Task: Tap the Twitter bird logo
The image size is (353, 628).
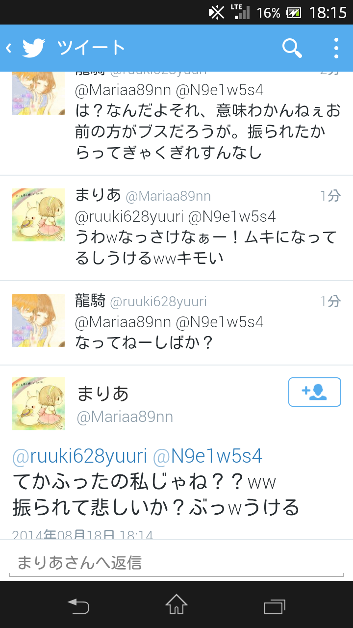Action: 33,48
